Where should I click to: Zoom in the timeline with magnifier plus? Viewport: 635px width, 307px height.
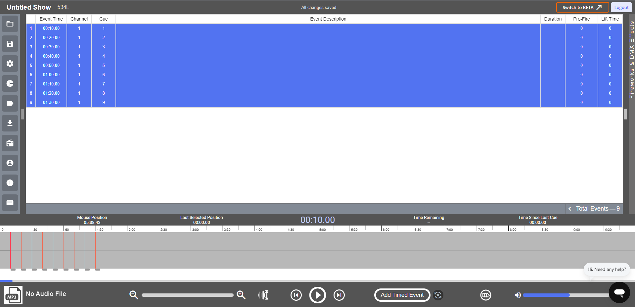[x=241, y=295]
